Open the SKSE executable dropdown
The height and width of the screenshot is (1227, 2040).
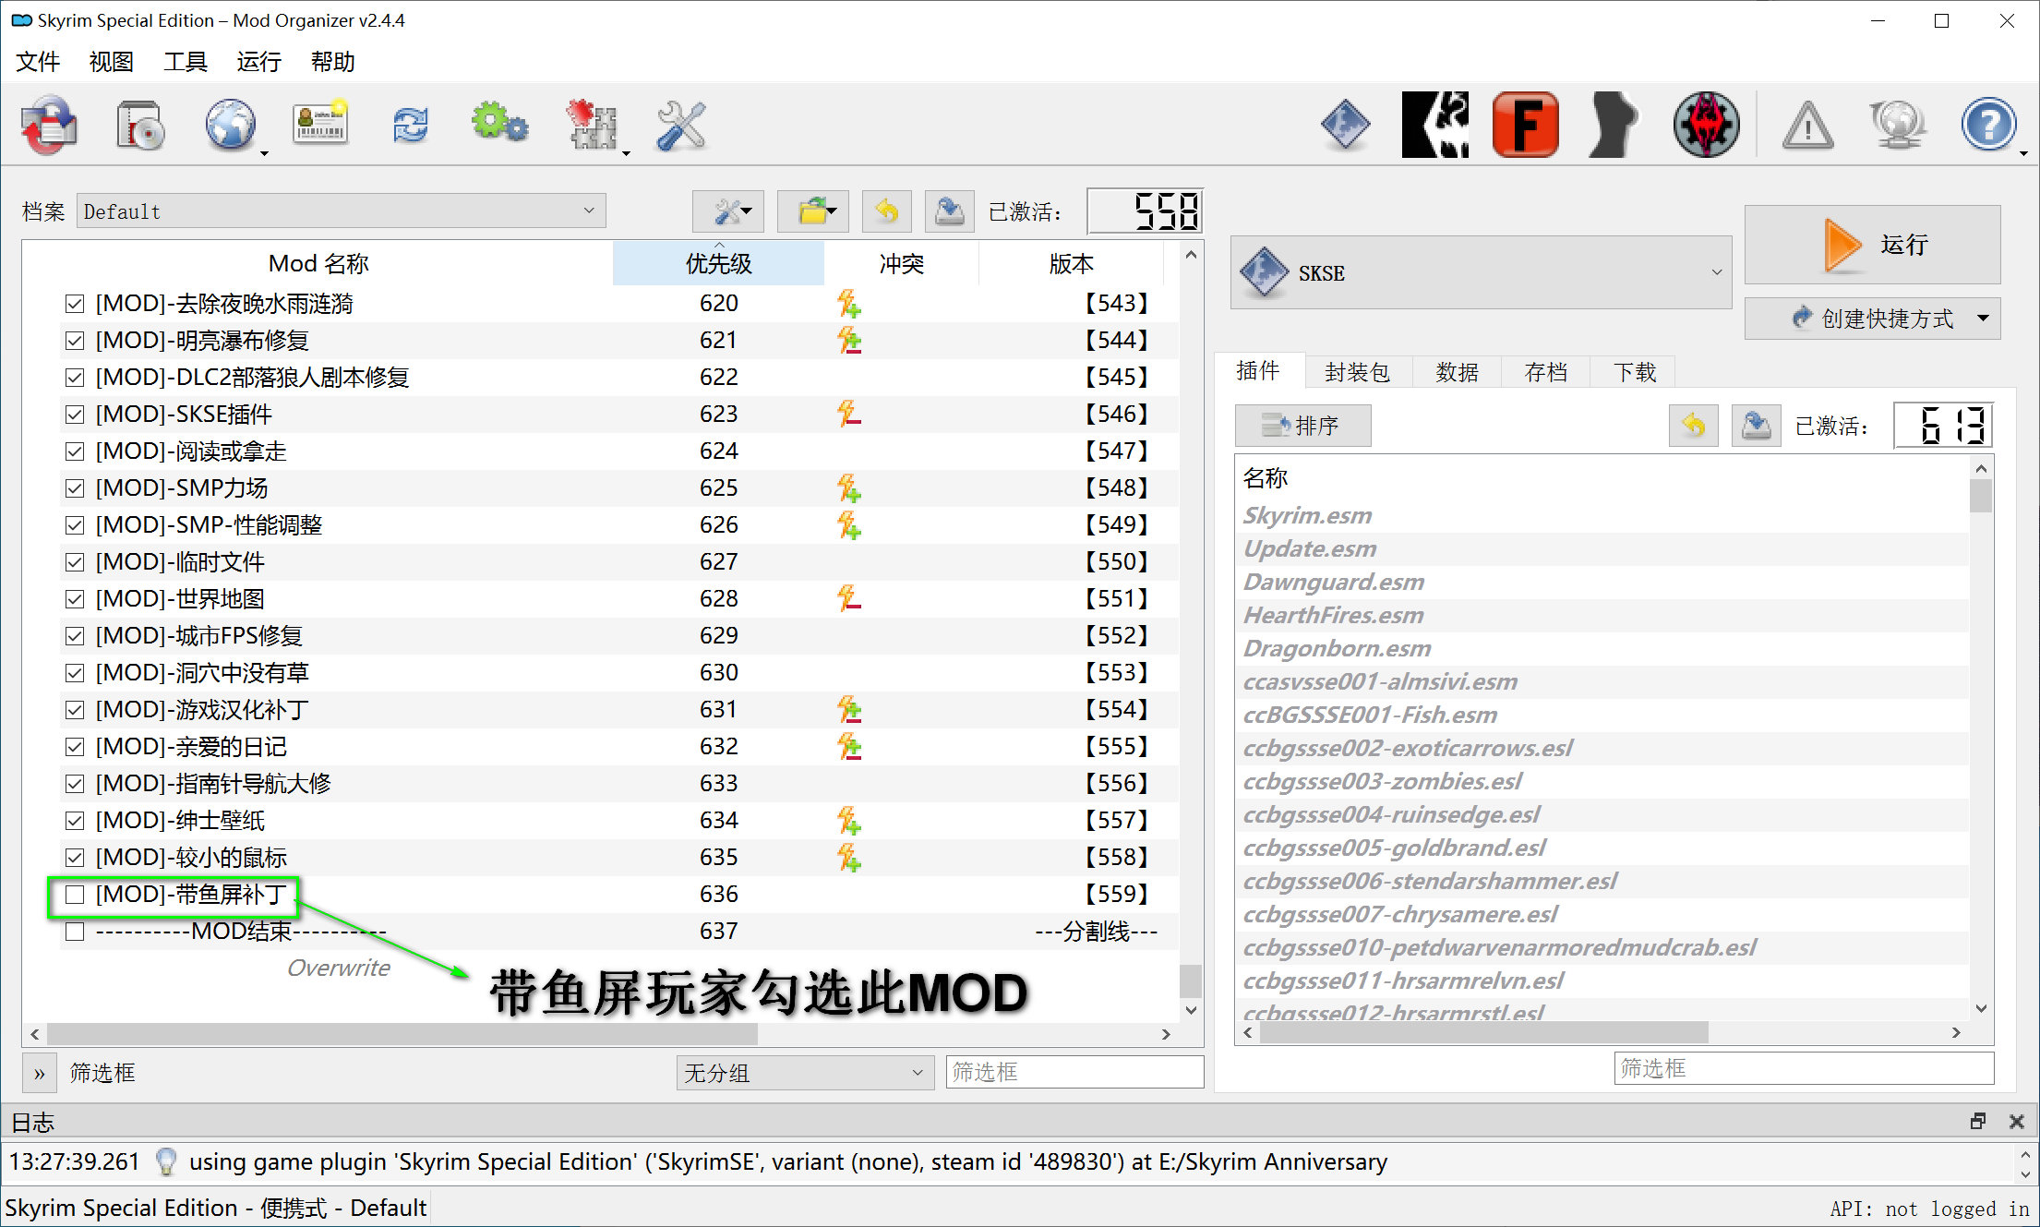1481,272
